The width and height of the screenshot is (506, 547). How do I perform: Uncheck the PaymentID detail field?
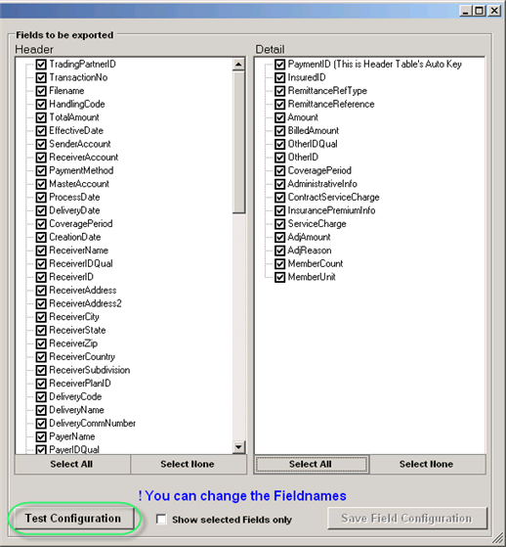(x=280, y=65)
